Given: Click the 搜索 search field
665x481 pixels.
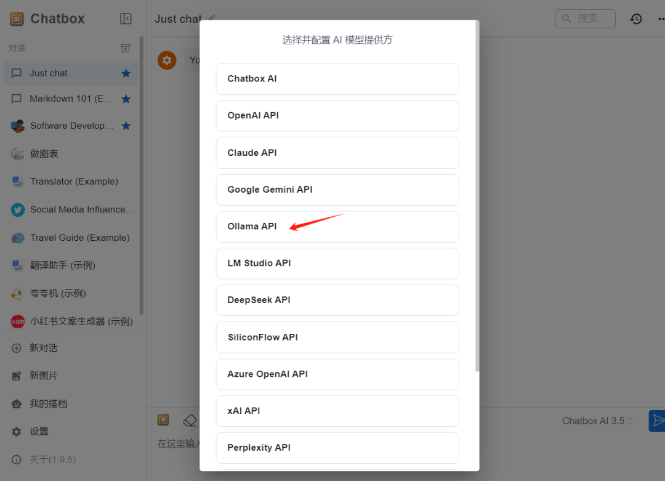Looking at the screenshot, I should [x=586, y=18].
